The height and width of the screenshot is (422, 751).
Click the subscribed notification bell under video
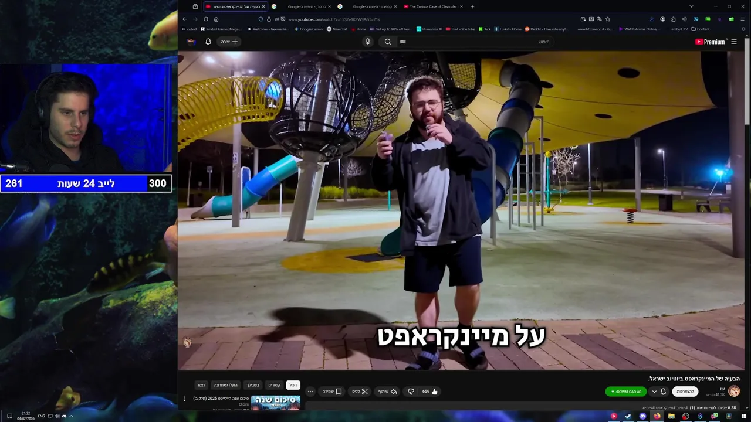click(663, 392)
